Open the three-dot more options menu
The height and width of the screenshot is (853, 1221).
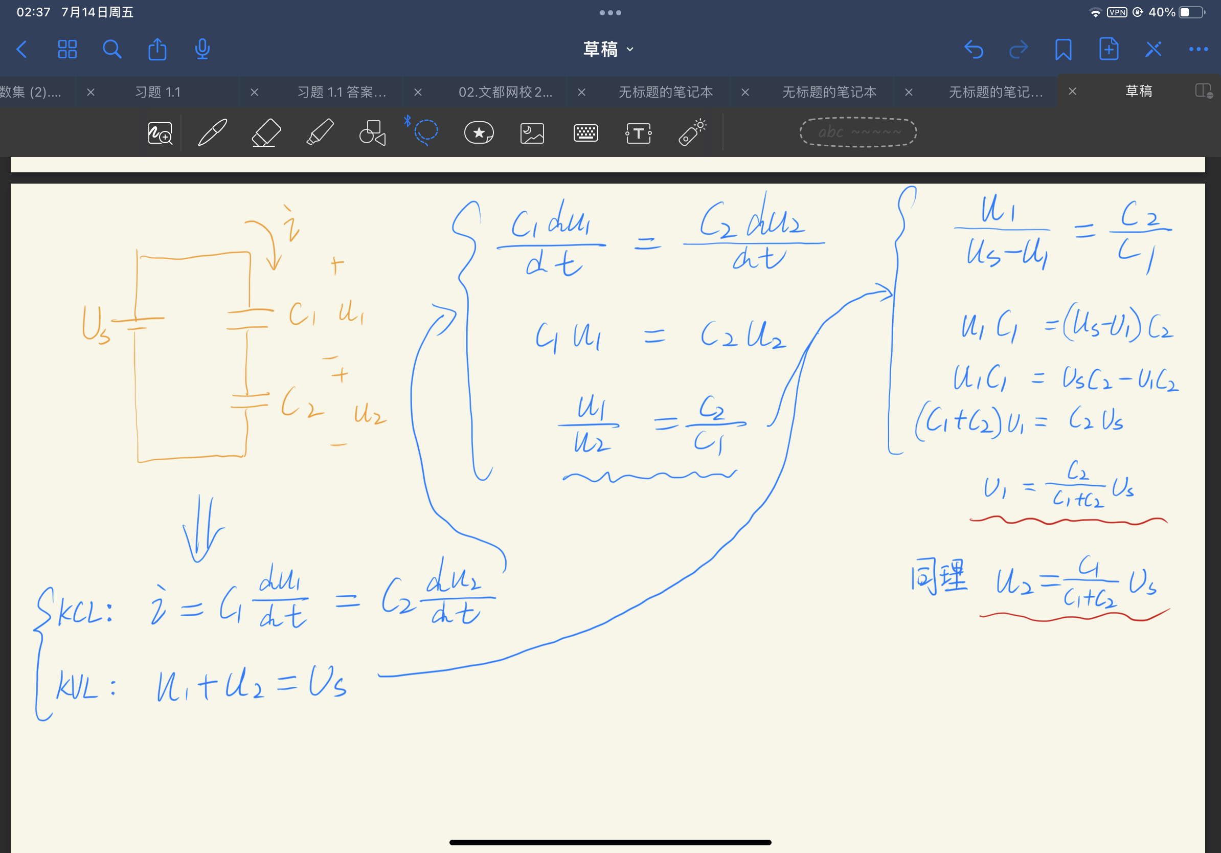coord(1198,50)
